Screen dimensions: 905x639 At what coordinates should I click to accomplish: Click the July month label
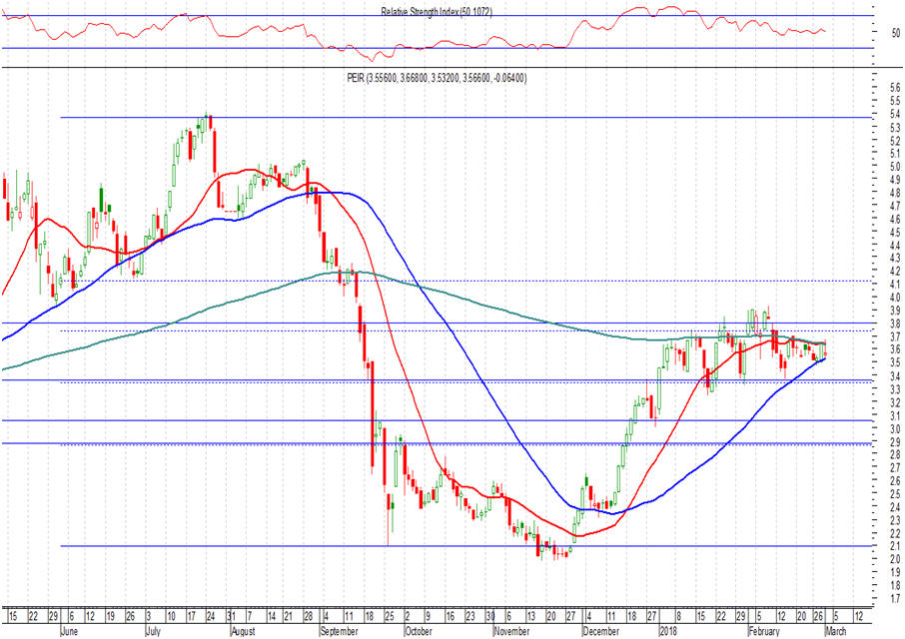coord(153,631)
